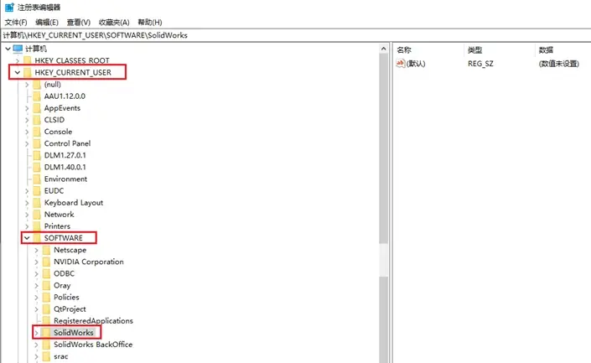Click the ODBC folder icon
Image resolution: width=591 pixels, height=363 pixels.
click(46, 273)
